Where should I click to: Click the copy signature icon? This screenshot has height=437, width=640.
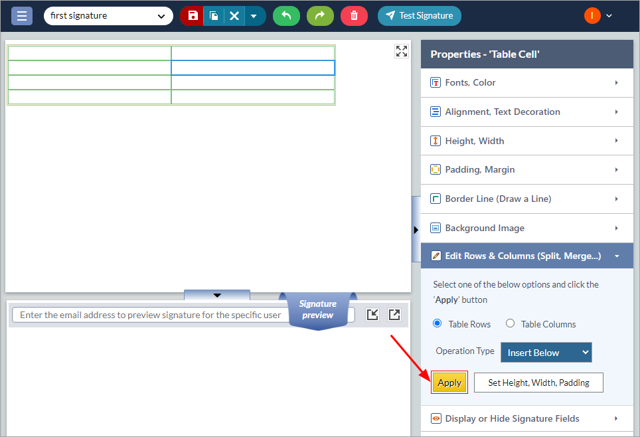(214, 16)
